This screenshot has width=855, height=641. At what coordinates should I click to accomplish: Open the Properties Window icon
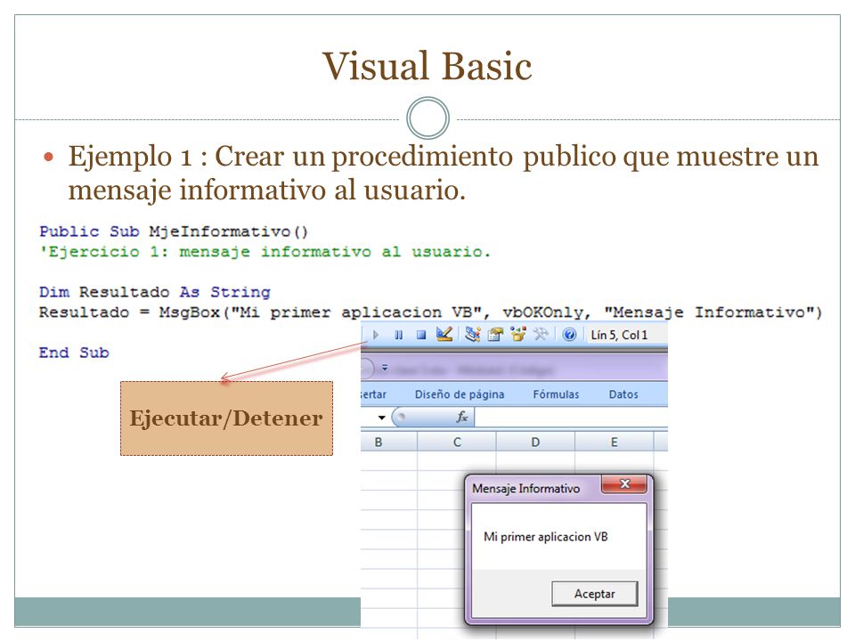pyautogui.click(x=495, y=334)
